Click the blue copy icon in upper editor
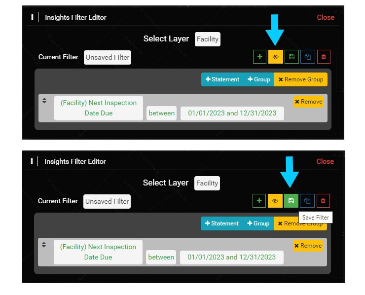The image size is (365, 295). point(307,57)
